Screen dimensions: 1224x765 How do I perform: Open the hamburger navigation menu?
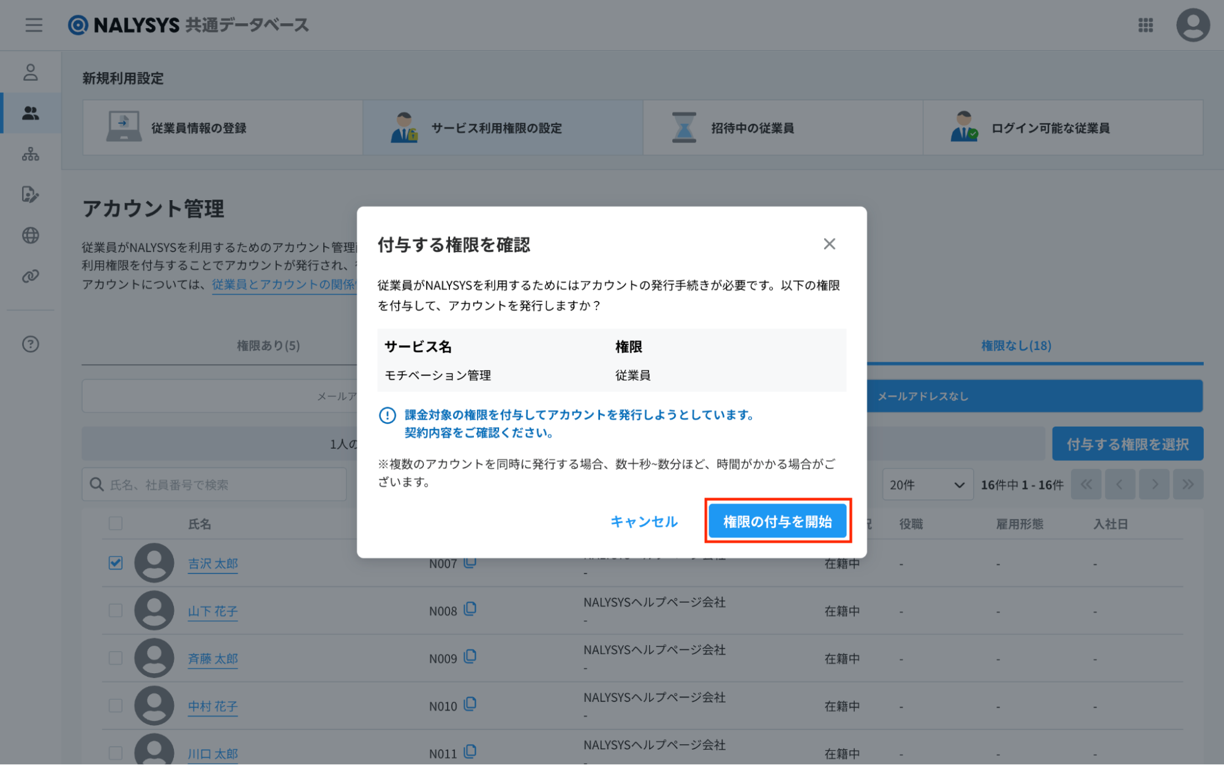tap(34, 25)
